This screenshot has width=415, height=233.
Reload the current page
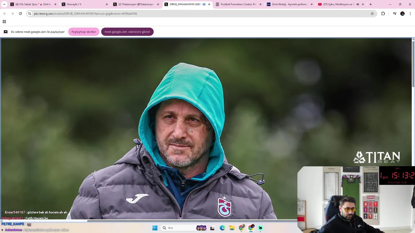pos(20,14)
